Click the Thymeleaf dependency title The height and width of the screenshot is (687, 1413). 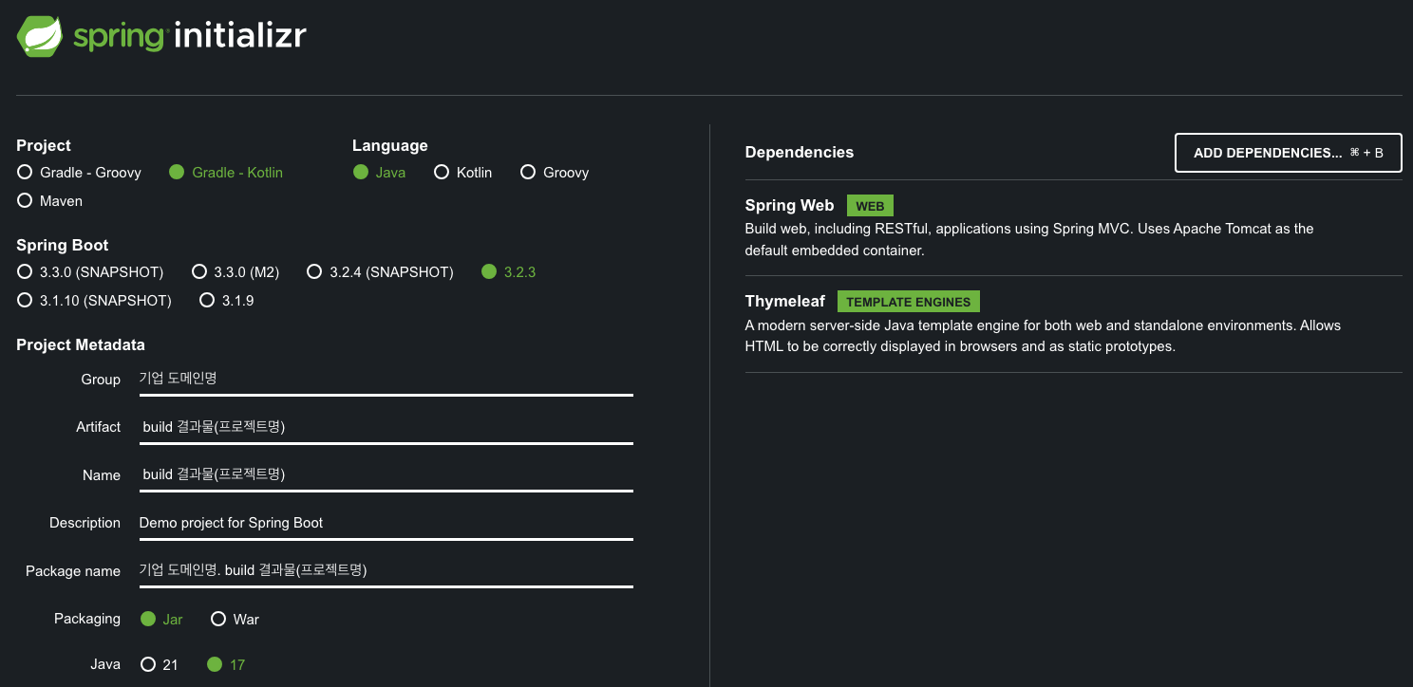click(x=785, y=301)
